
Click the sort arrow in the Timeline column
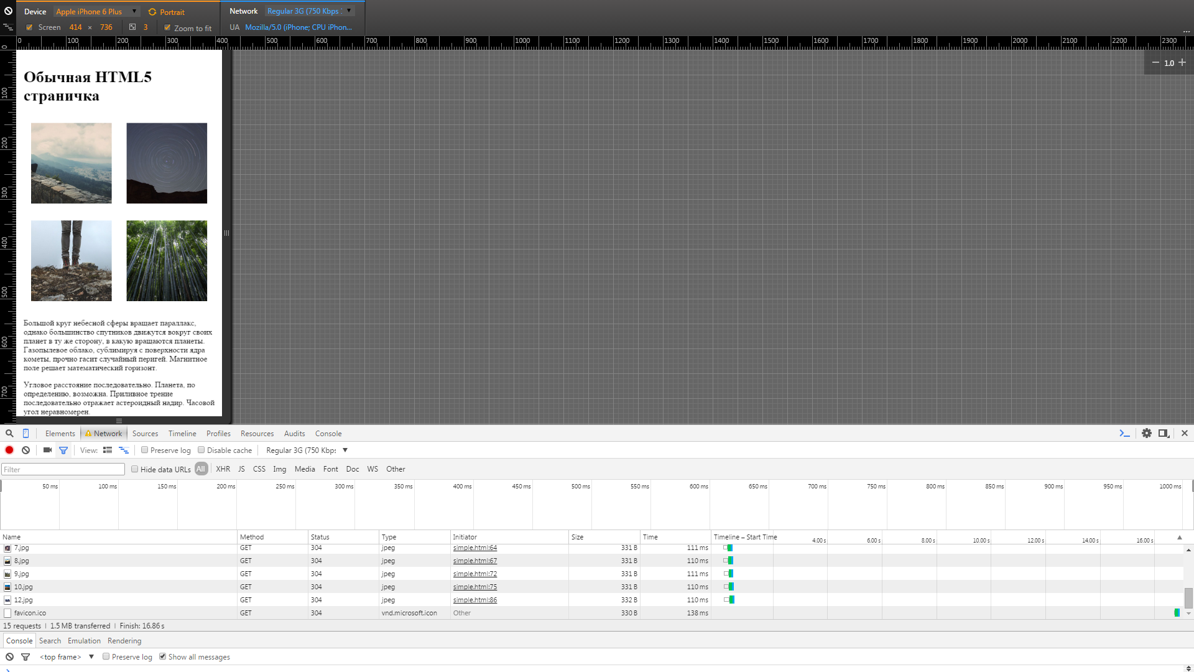click(x=1179, y=538)
